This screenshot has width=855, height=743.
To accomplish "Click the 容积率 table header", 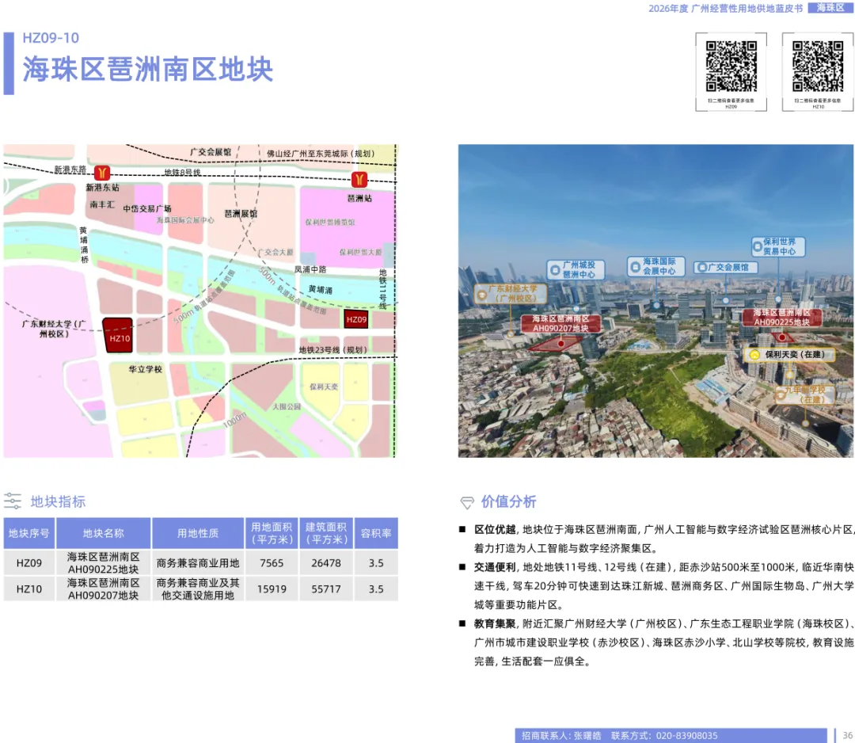I will click(x=376, y=533).
